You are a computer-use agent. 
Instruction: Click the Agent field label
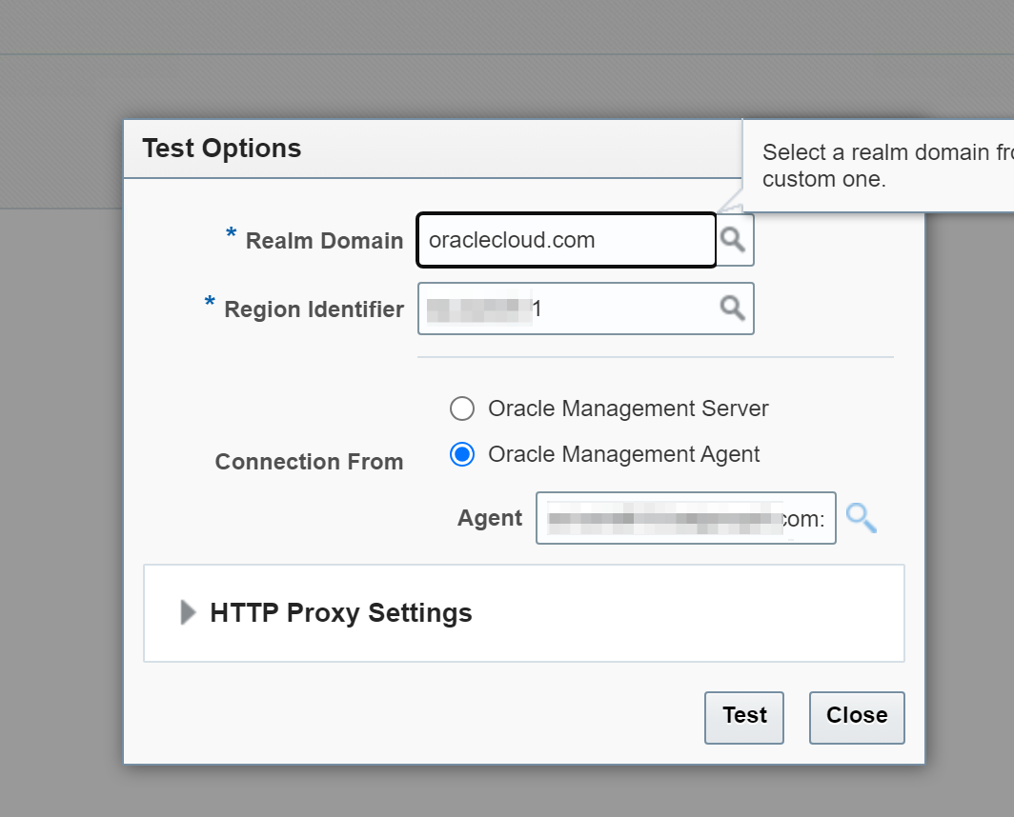490,518
